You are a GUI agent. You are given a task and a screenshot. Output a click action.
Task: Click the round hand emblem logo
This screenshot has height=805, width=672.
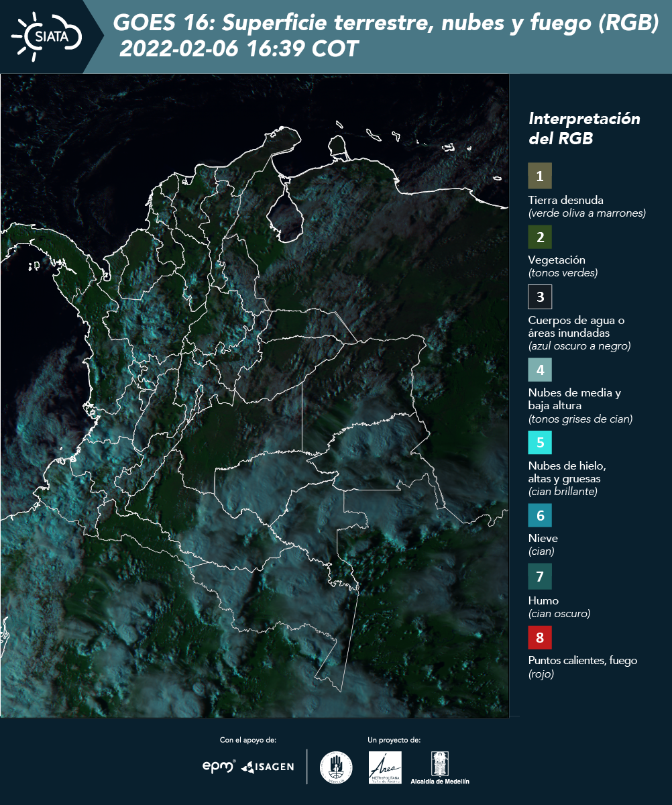336,767
